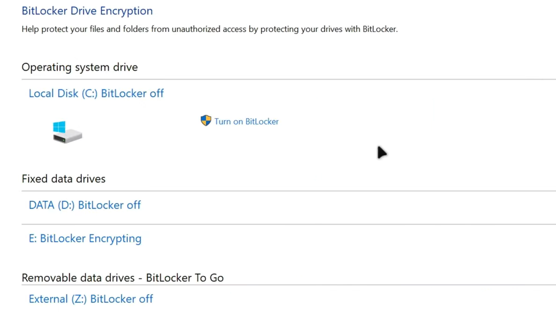Image resolution: width=556 pixels, height=313 pixels.
Task: Click the 'Help protect your files' description text
Action: [209, 29]
